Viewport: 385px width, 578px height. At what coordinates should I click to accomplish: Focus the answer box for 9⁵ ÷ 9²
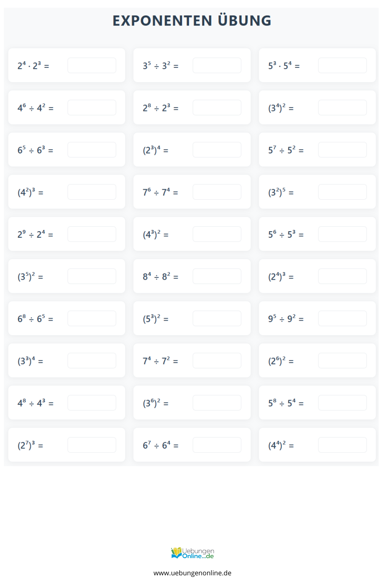coord(342,318)
